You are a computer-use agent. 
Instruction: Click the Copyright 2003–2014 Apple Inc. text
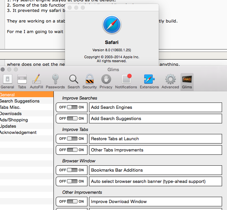112,57
